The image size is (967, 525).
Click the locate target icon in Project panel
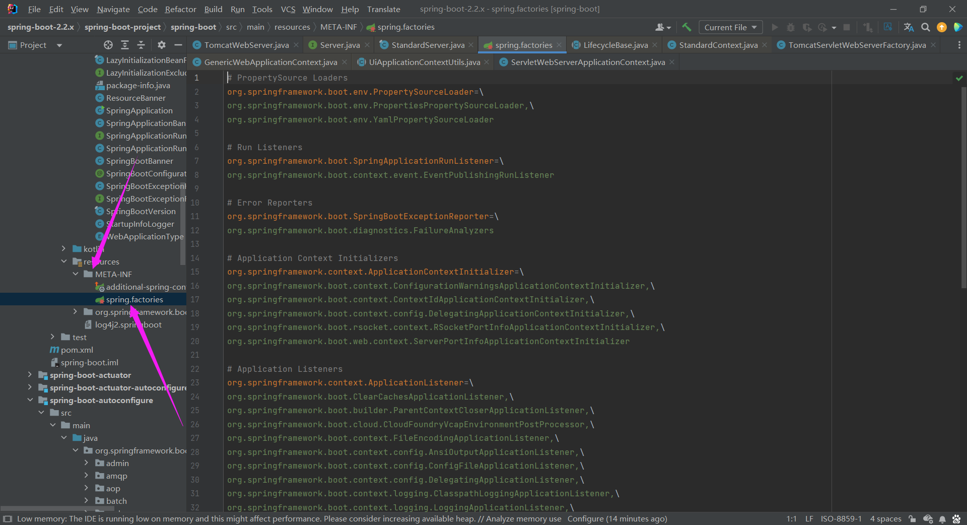click(108, 45)
